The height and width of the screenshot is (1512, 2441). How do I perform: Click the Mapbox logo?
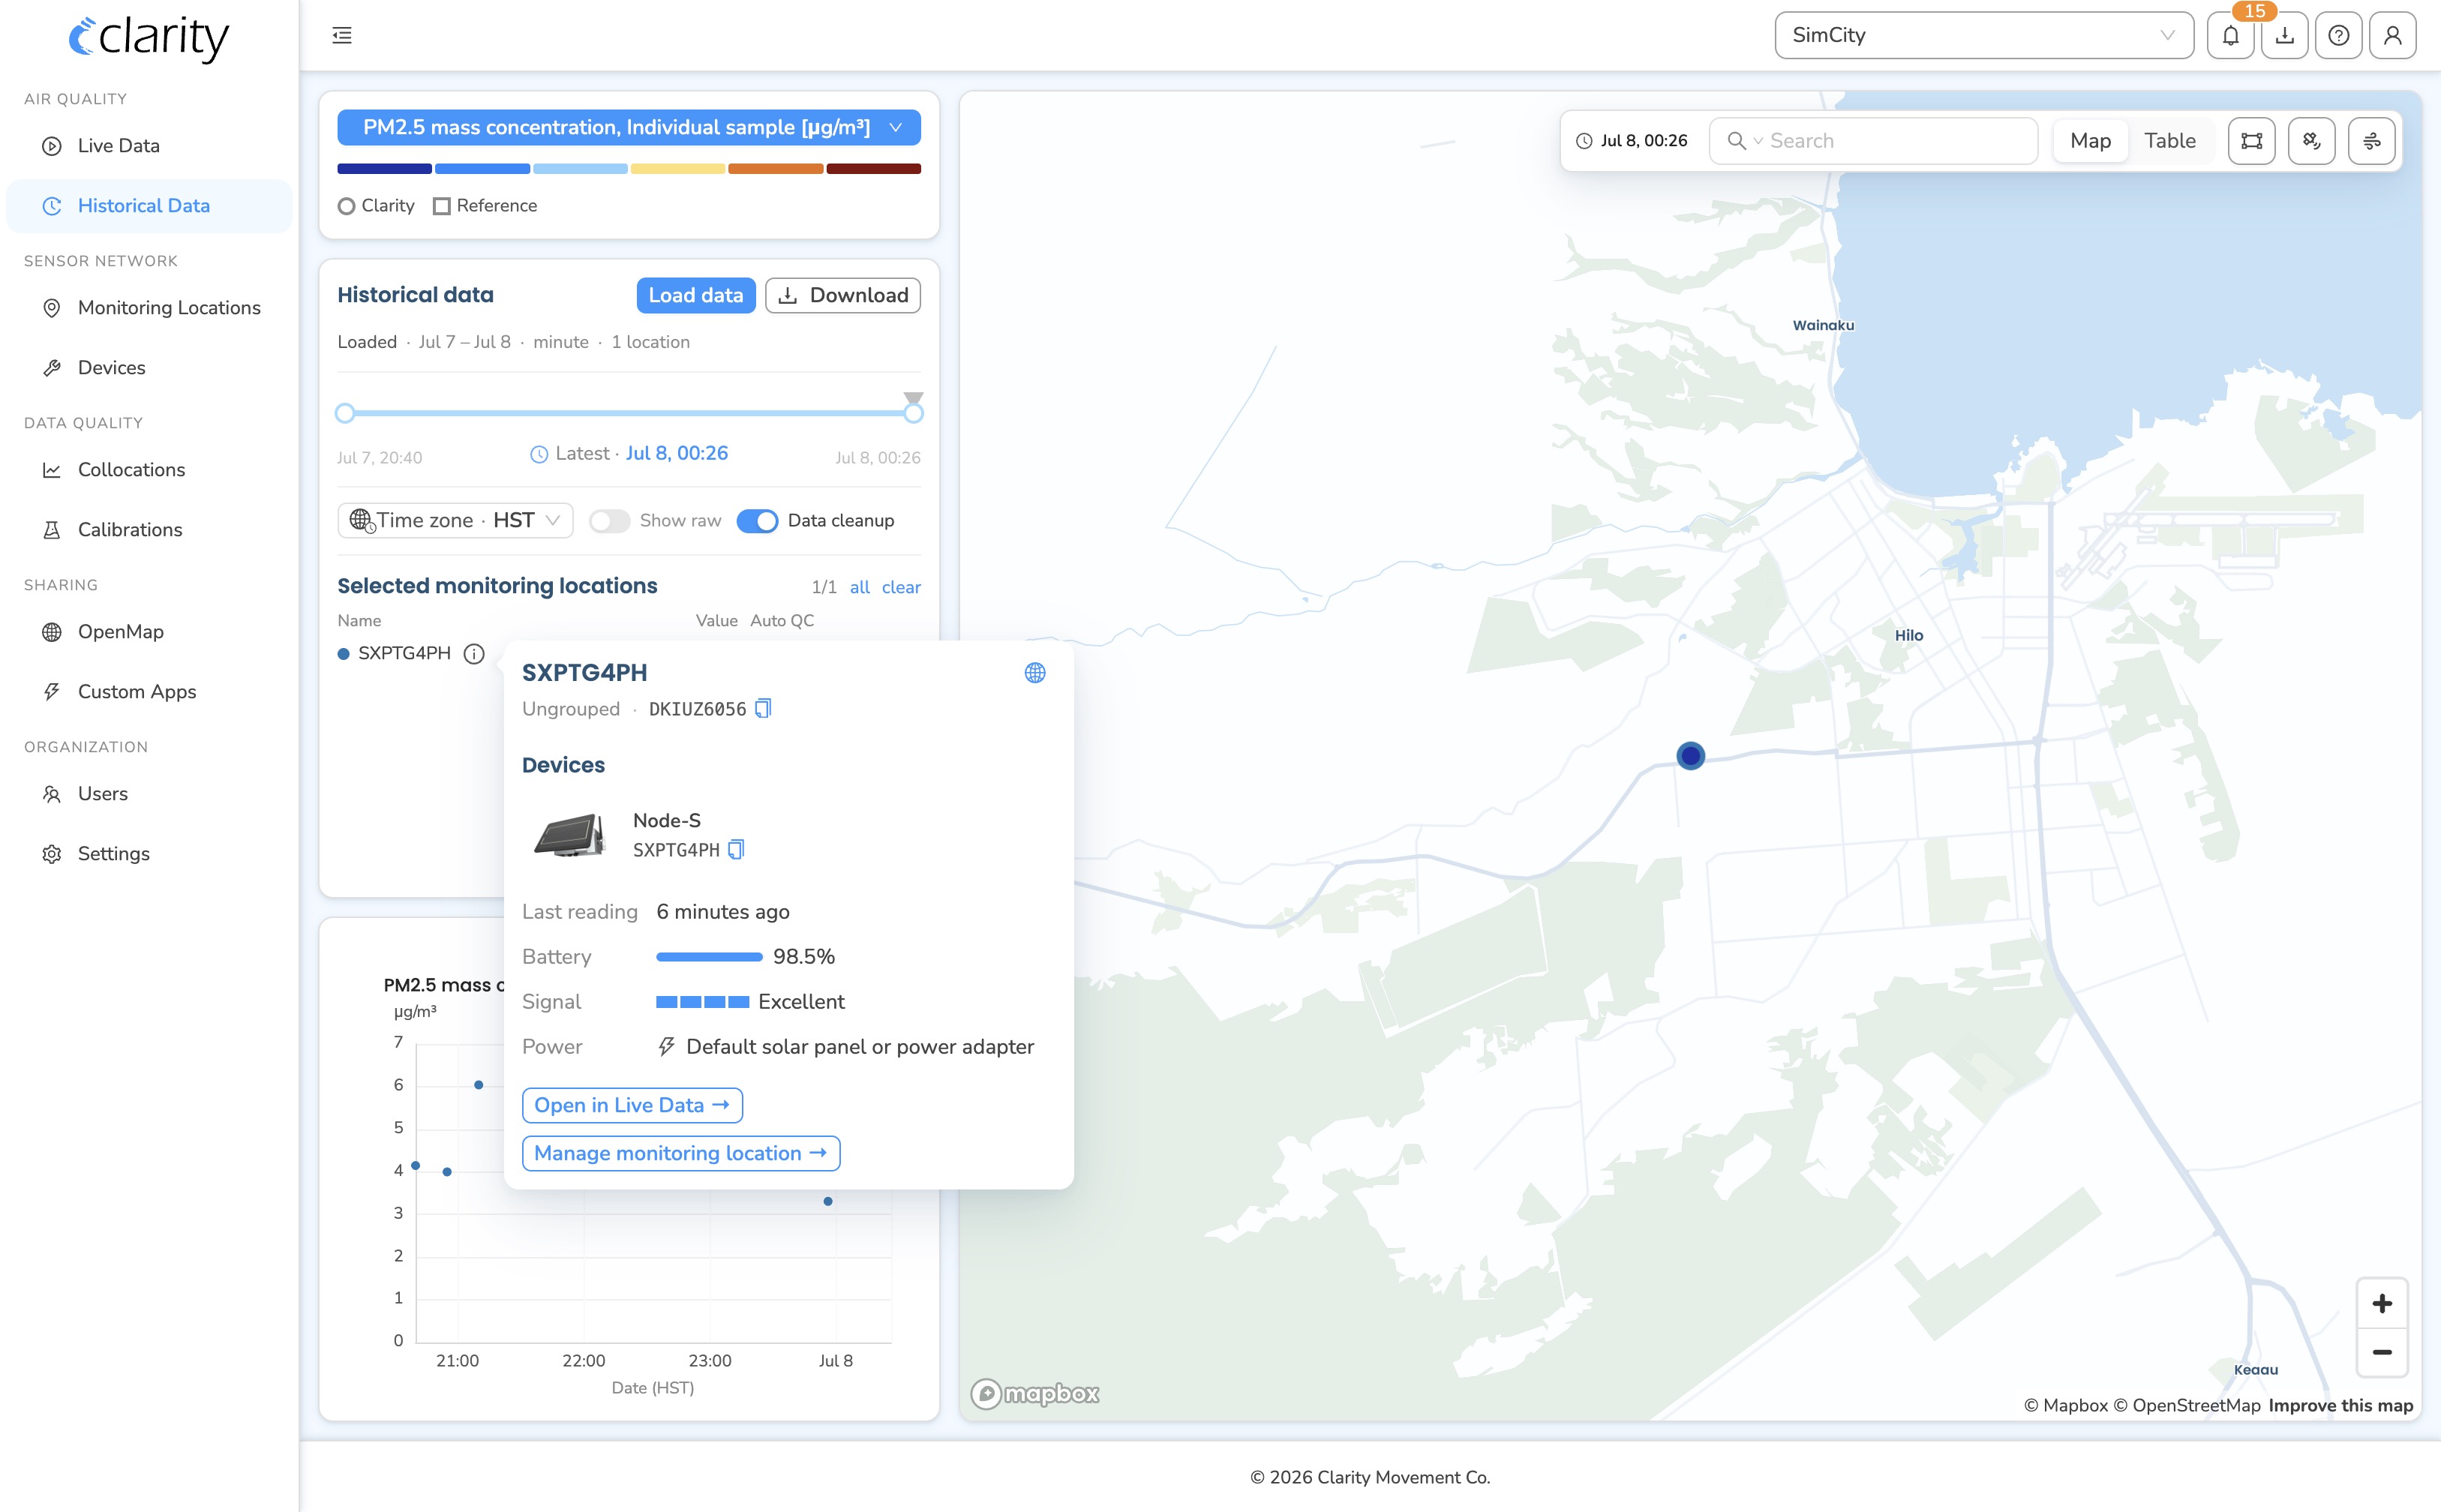coord(1035,1393)
